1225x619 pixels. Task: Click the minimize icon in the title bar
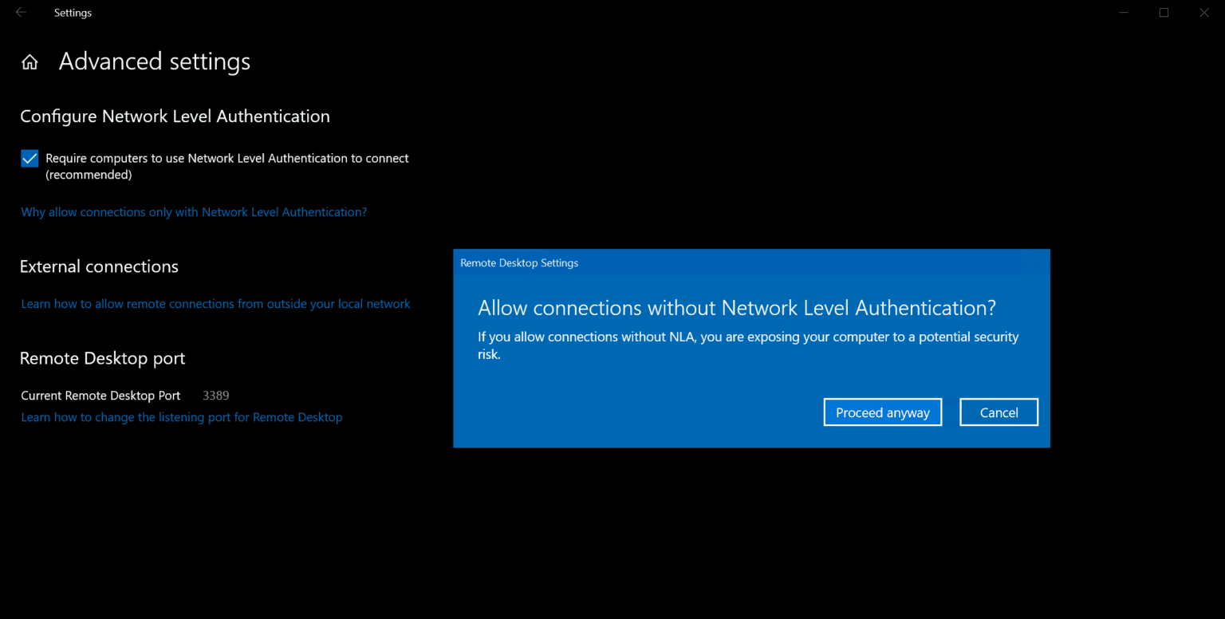pos(1124,12)
